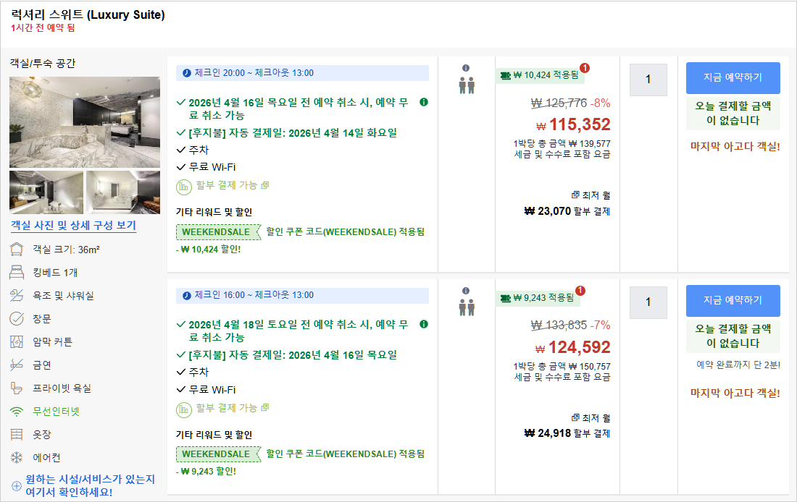This screenshot has height=502, width=797.
Task: Click the bathtub and shower icon
Action: click(x=17, y=295)
